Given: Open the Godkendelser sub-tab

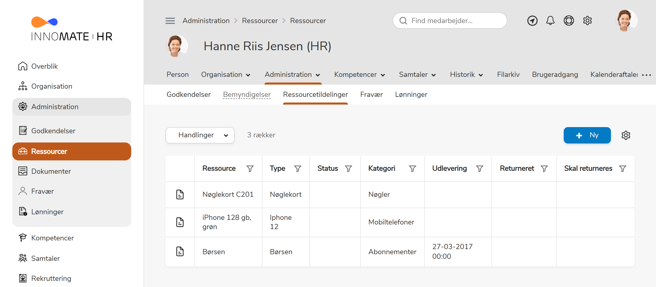Looking at the screenshot, I should point(189,95).
